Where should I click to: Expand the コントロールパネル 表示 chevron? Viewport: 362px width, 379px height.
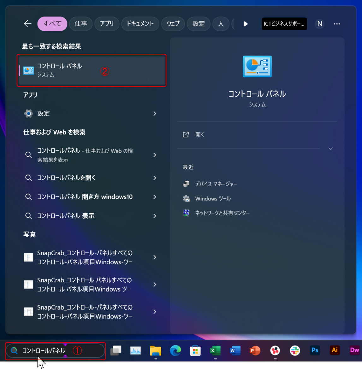click(155, 216)
